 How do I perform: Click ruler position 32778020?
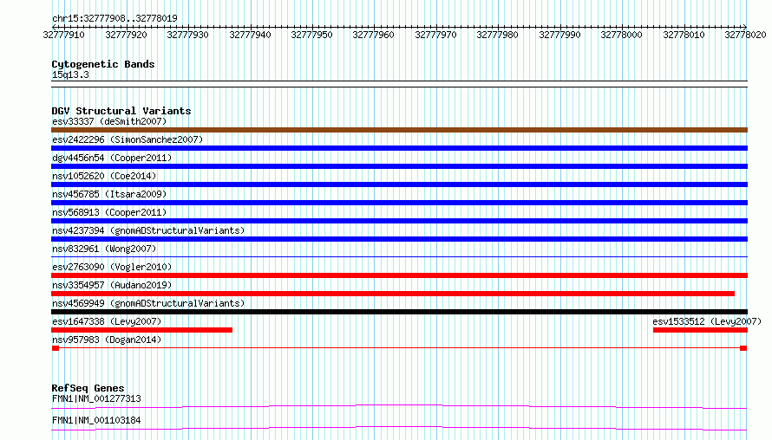[745, 35]
